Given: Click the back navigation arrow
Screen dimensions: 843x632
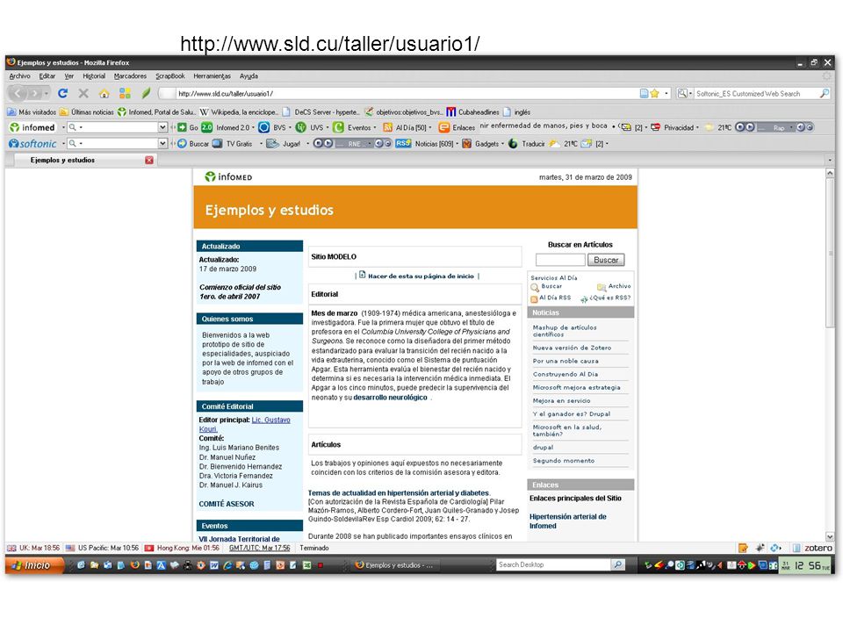Looking at the screenshot, I should pyautogui.click(x=18, y=94).
